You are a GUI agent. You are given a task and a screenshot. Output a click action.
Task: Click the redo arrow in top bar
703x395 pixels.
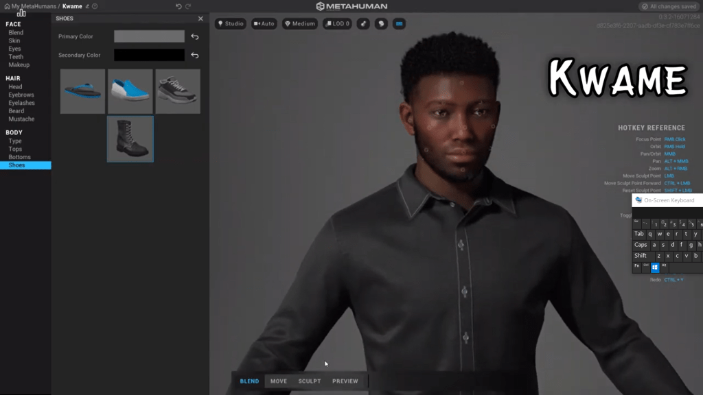(188, 6)
